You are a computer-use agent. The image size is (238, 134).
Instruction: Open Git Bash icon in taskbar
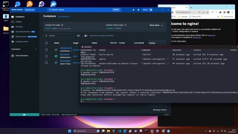(152, 131)
